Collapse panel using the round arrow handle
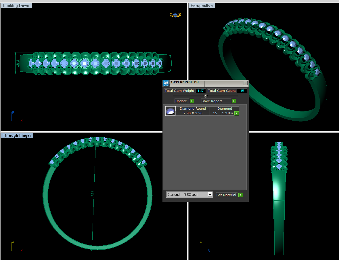The height and width of the screenshot is (260, 339). pyautogui.click(x=206, y=96)
